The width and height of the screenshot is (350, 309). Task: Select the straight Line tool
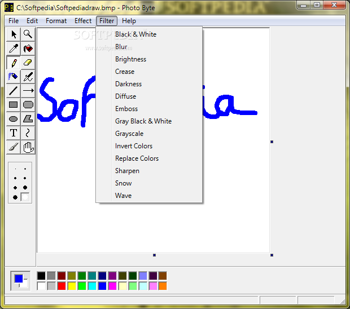(14, 91)
